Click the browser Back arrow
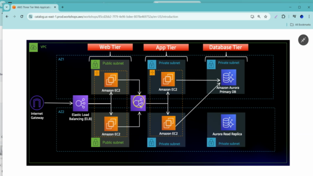This screenshot has height=176, width=313. (7, 17)
